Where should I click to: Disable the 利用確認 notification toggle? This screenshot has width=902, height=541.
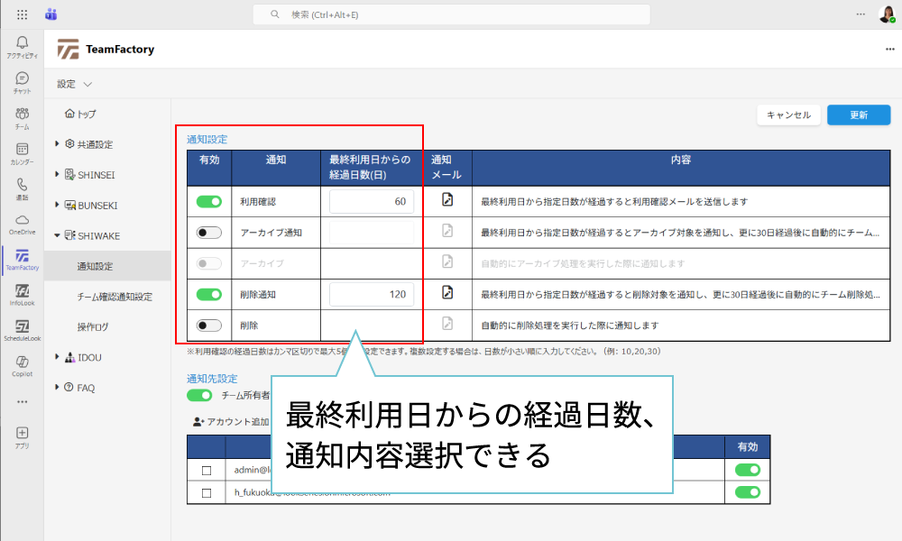[208, 202]
